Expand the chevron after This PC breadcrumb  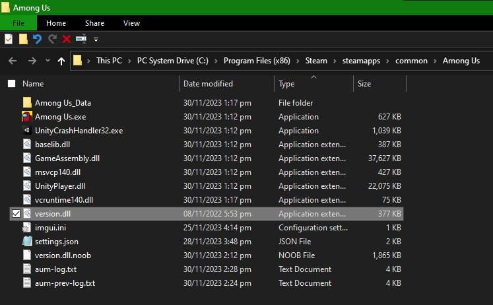point(129,61)
